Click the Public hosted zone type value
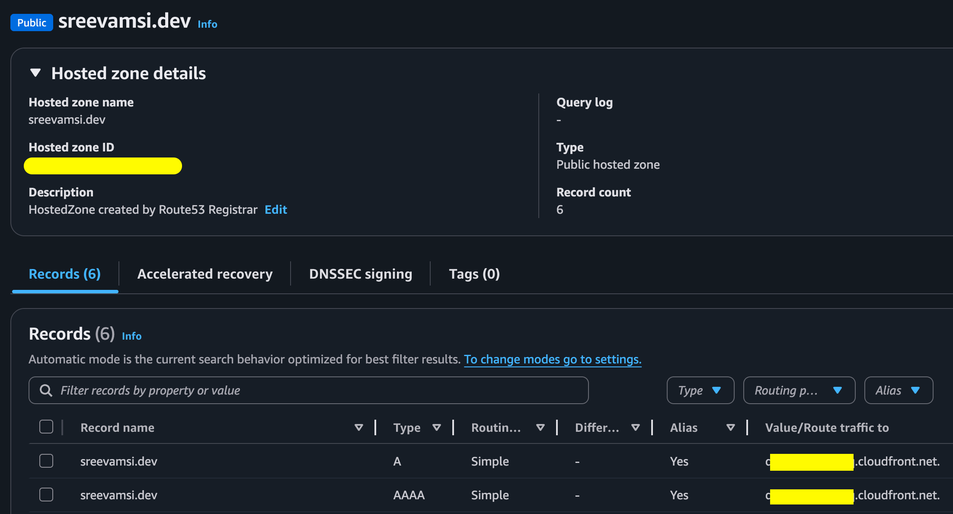The height and width of the screenshot is (514, 953). [608, 164]
